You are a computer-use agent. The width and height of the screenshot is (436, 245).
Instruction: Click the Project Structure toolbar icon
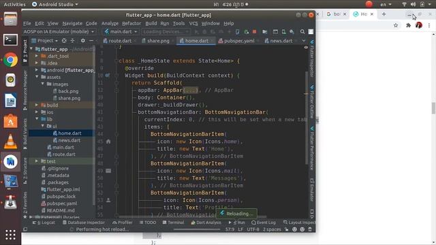[264, 32]
